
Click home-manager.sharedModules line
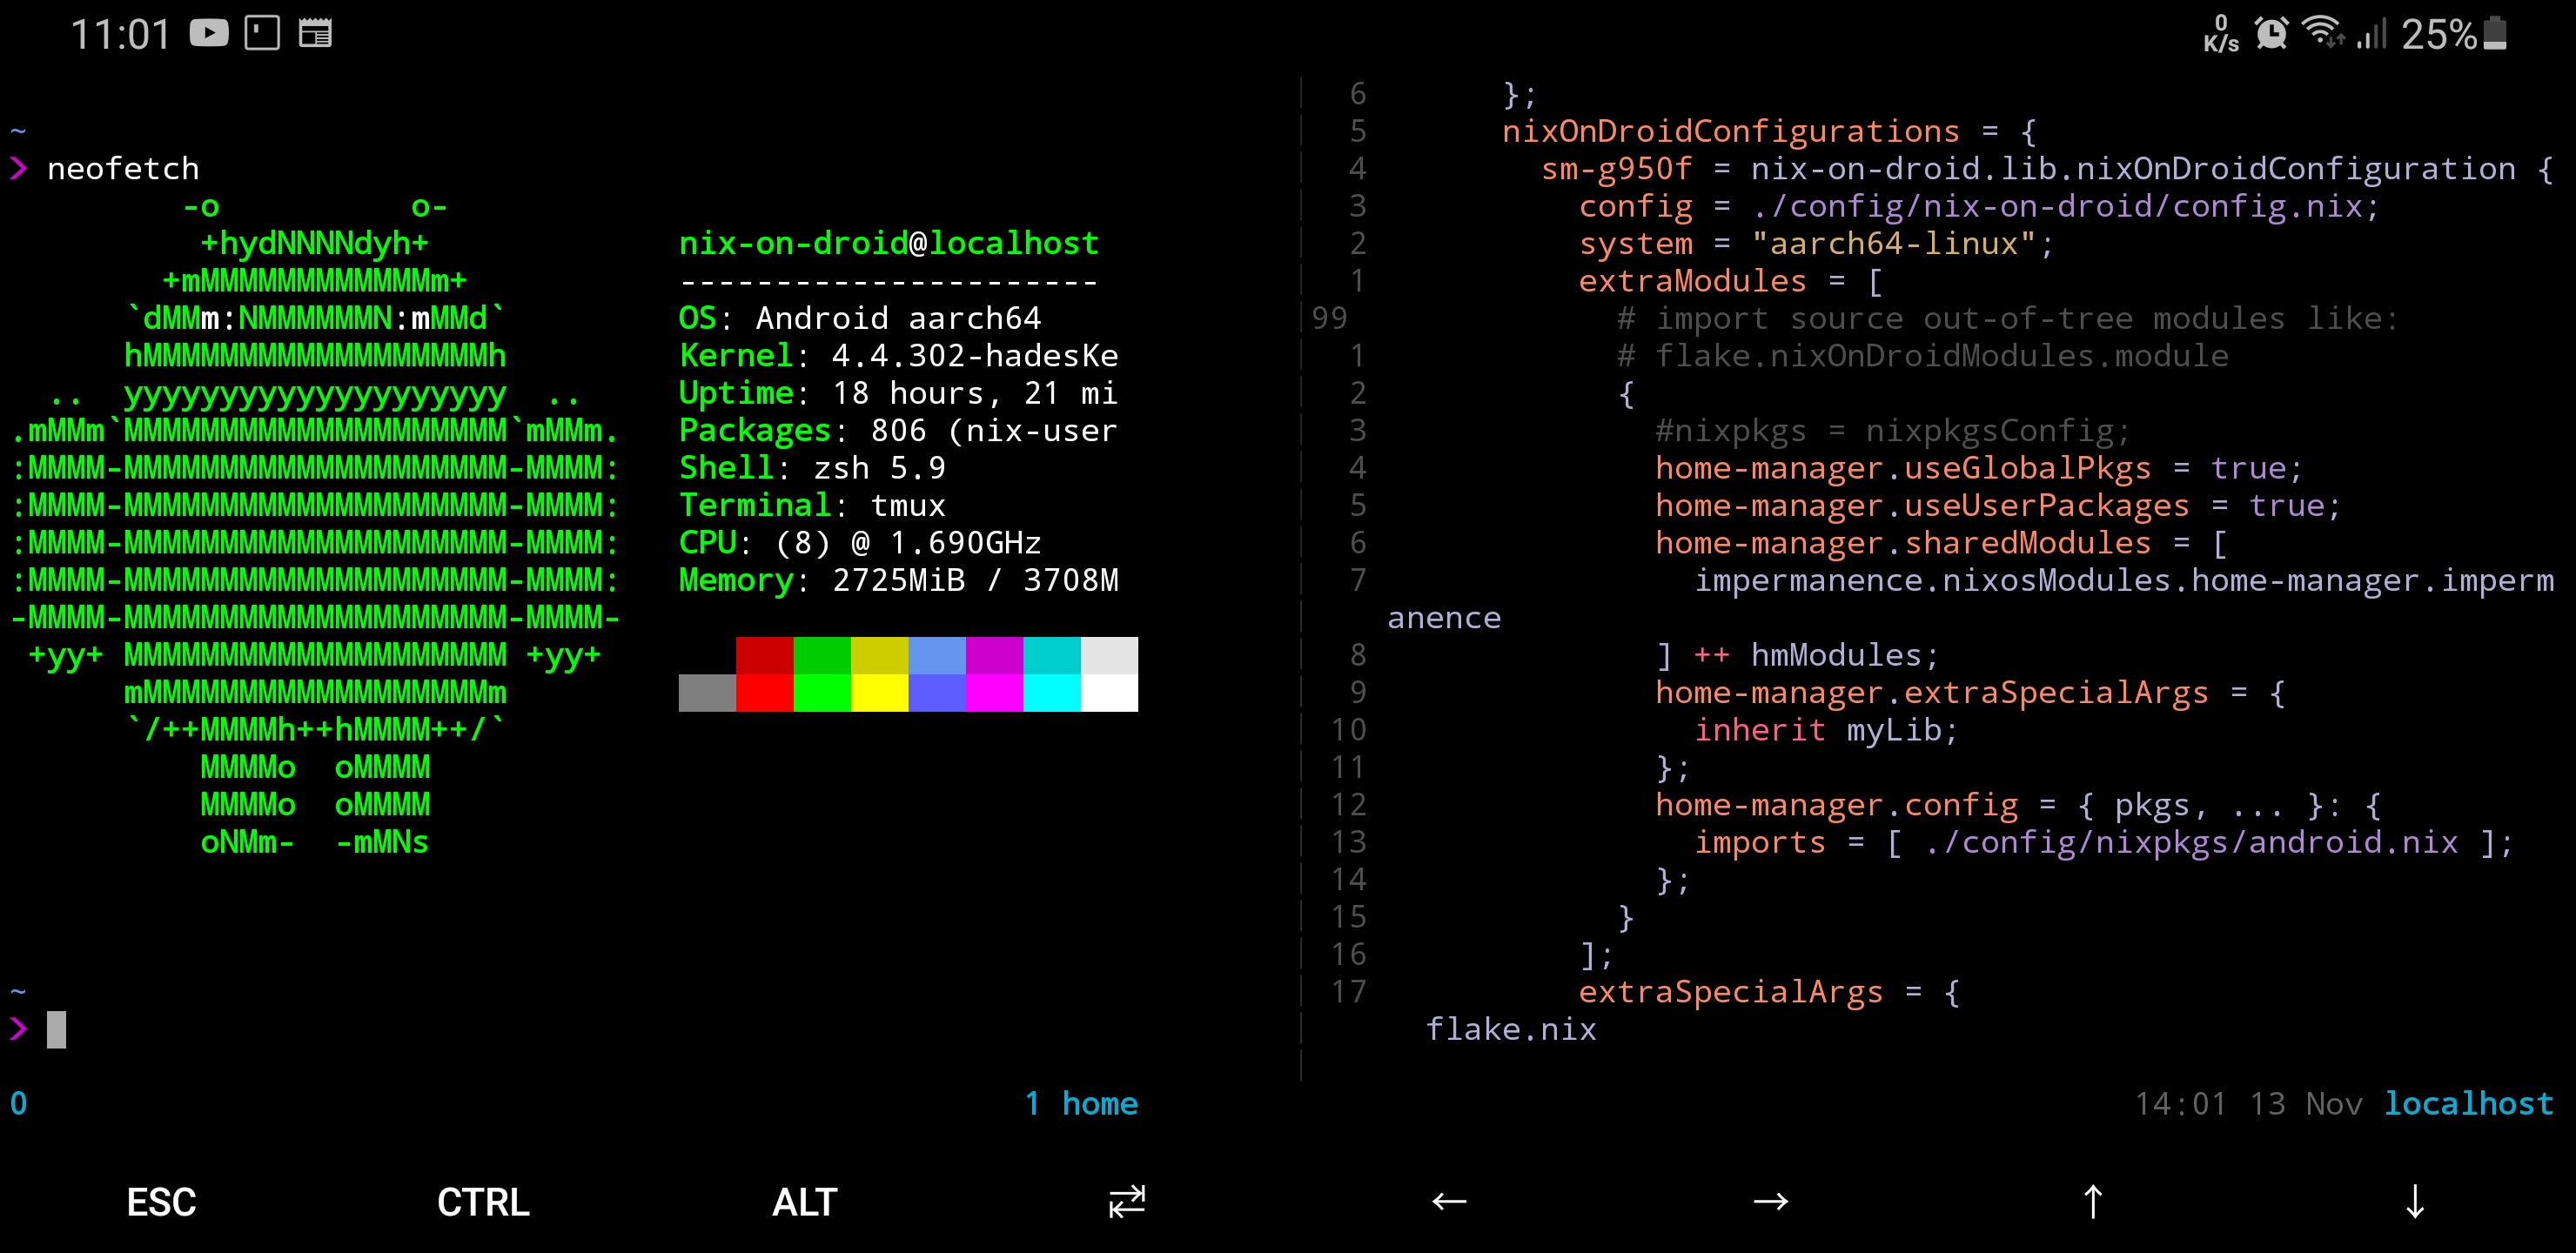(x=1941, y=542)
